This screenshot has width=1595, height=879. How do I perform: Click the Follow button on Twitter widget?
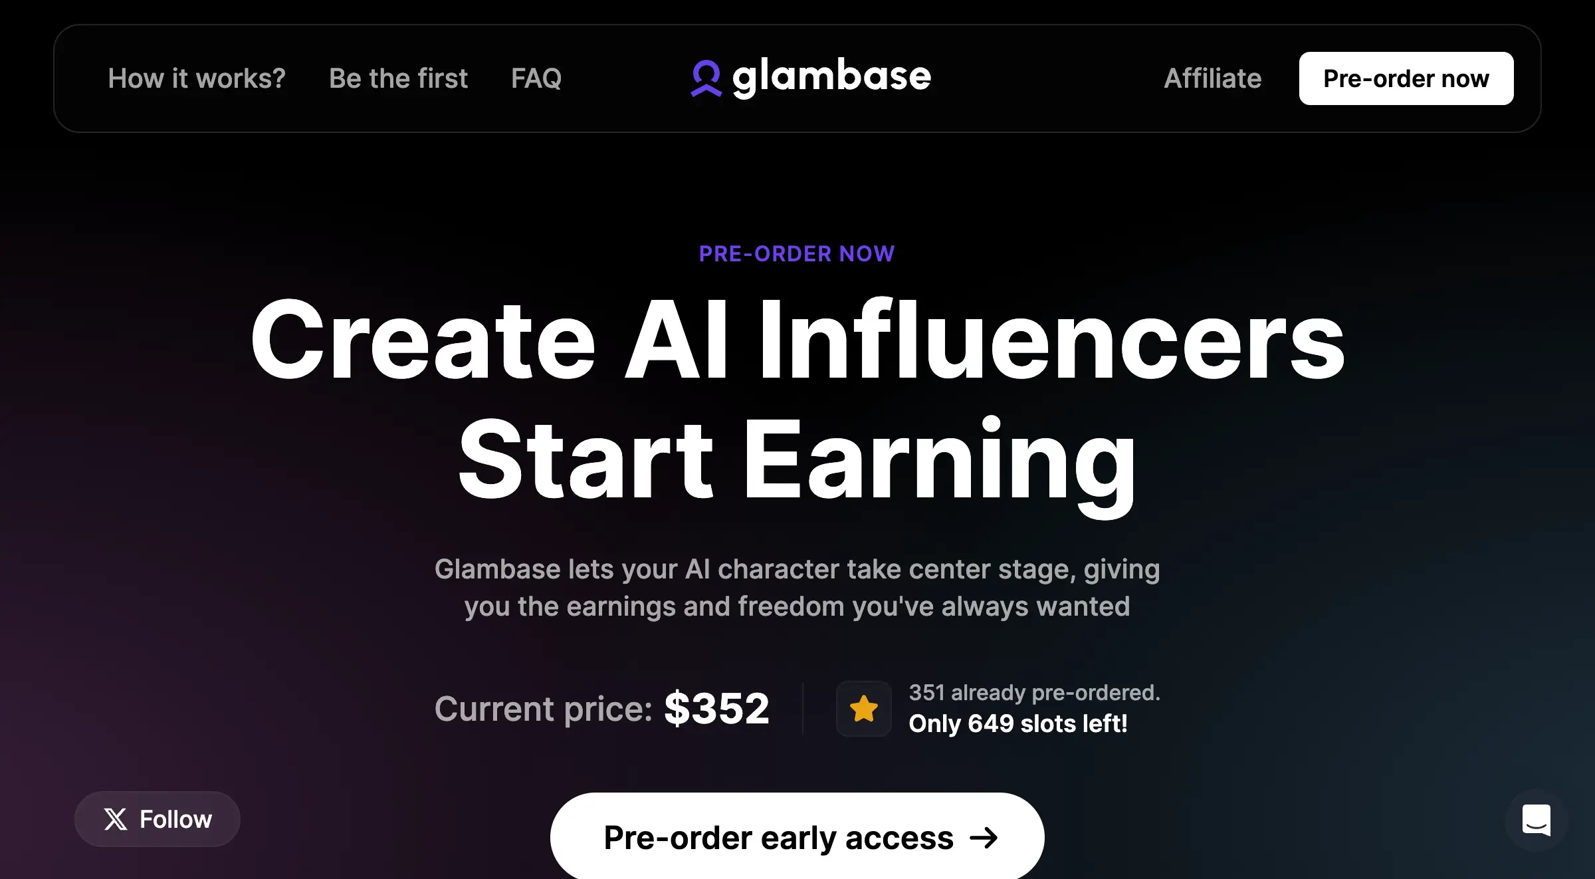(x=157, y=818)
